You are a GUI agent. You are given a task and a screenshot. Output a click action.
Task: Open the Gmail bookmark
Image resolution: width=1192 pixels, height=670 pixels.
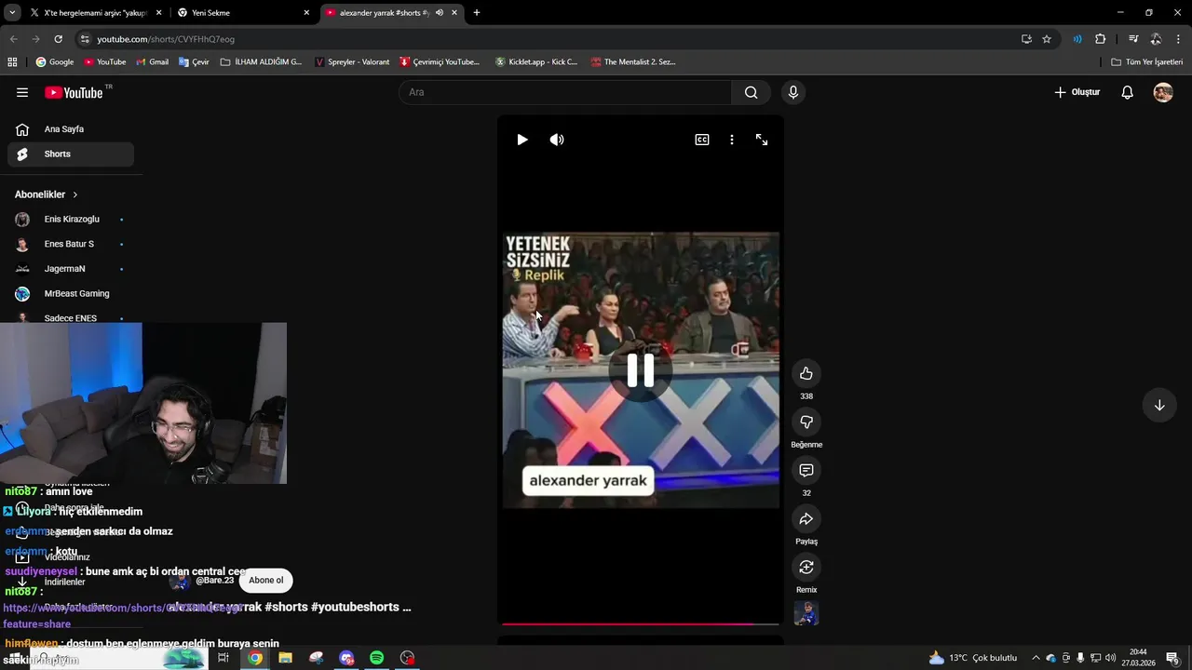pos(153,62)
